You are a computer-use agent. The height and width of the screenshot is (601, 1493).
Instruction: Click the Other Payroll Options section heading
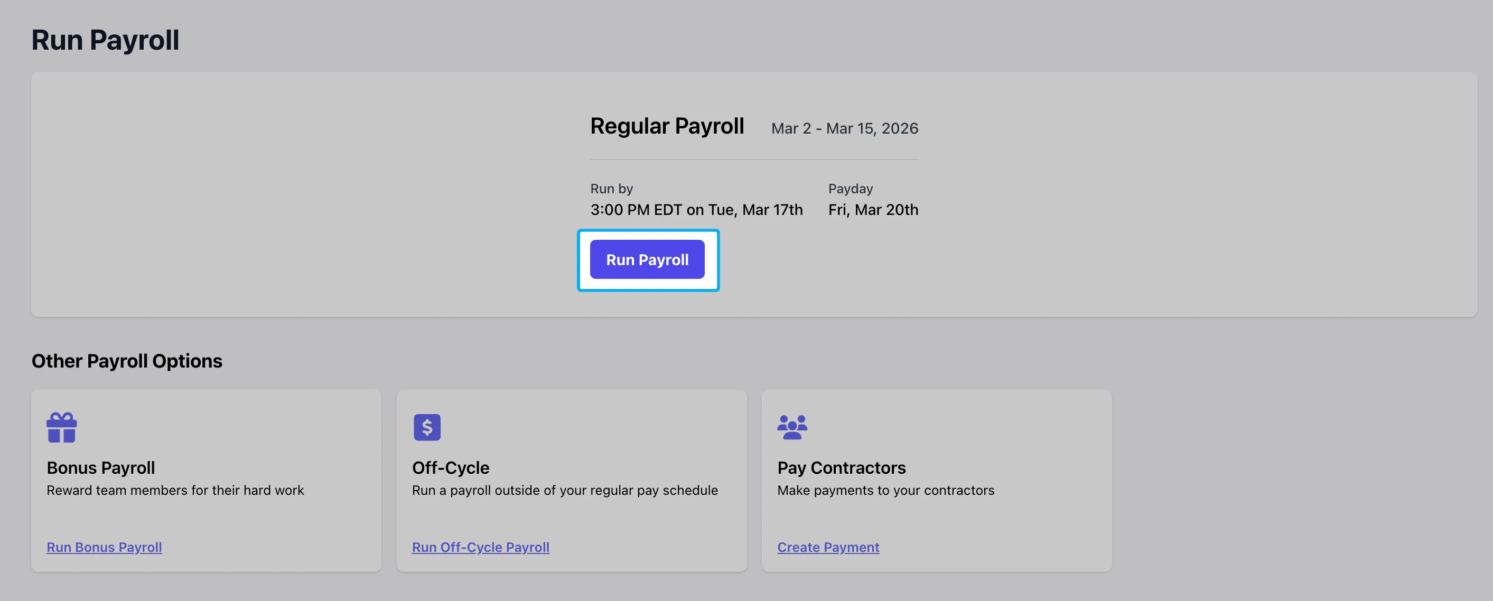click(127, 361)
